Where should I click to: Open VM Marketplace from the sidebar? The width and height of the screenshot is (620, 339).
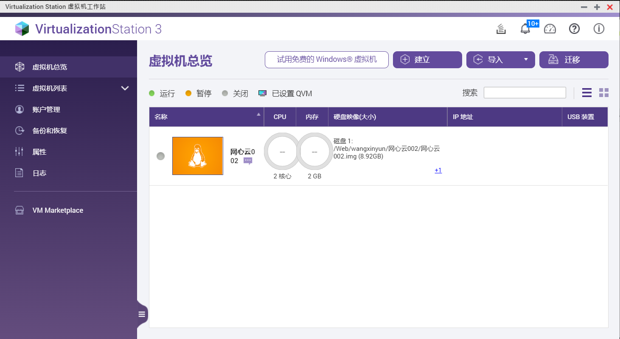pos(19,210)
